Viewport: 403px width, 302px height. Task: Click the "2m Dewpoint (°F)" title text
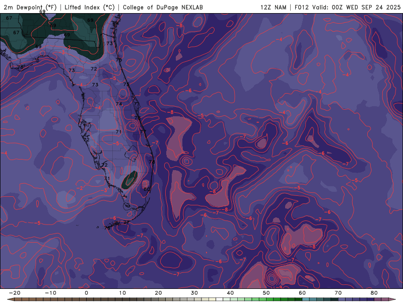[30, 7]
